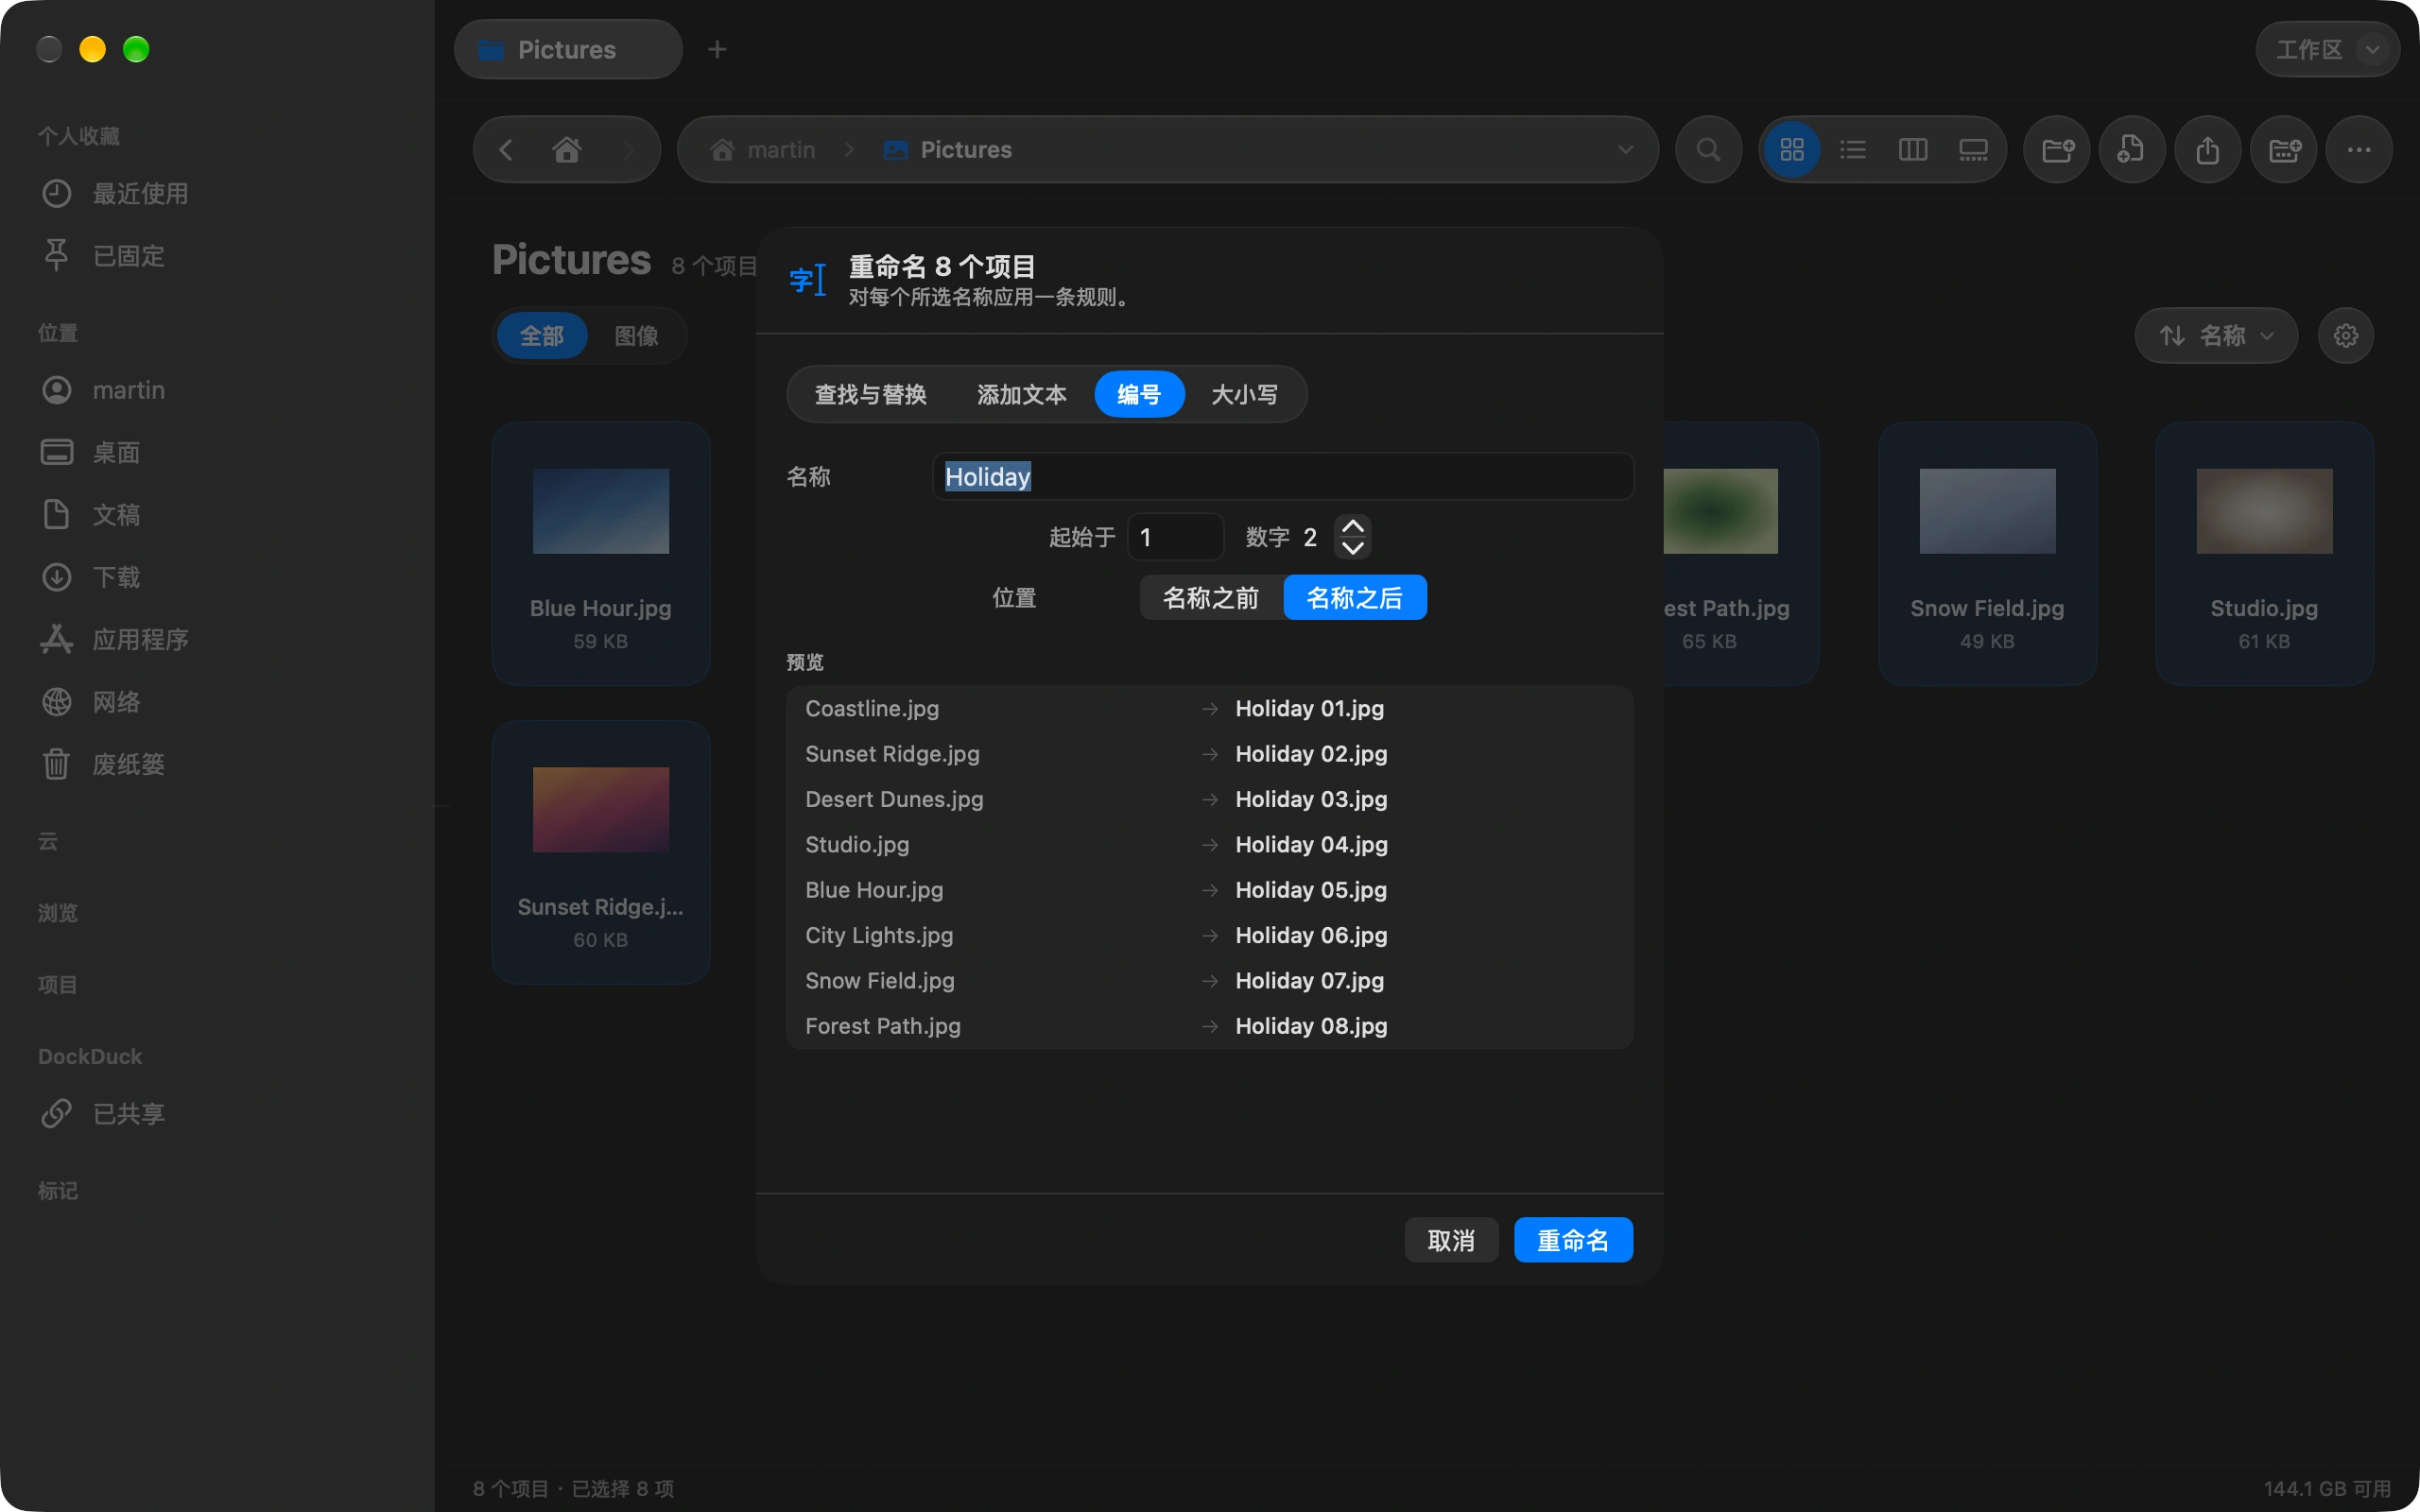
Task: Create new file toolbar icon
Action: (x=2131, y=150)
